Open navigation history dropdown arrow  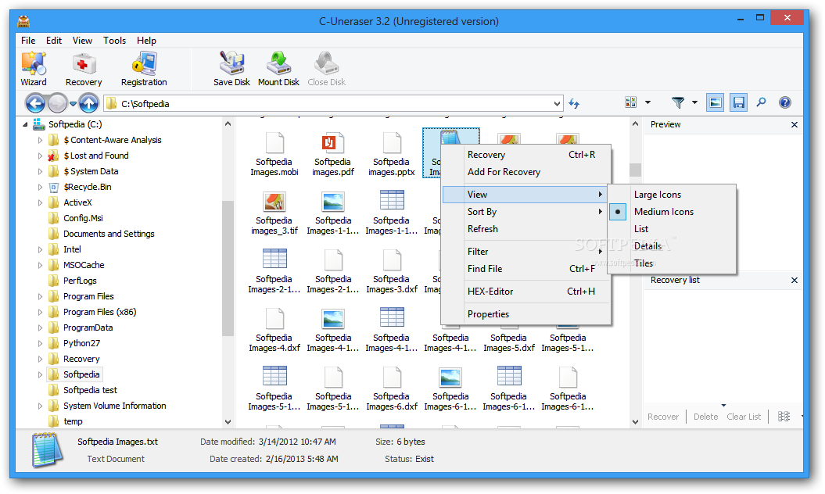coord(74,104)
